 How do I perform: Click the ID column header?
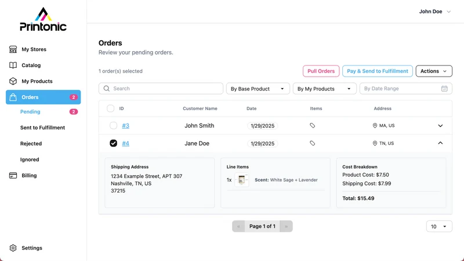pos(121,108)
